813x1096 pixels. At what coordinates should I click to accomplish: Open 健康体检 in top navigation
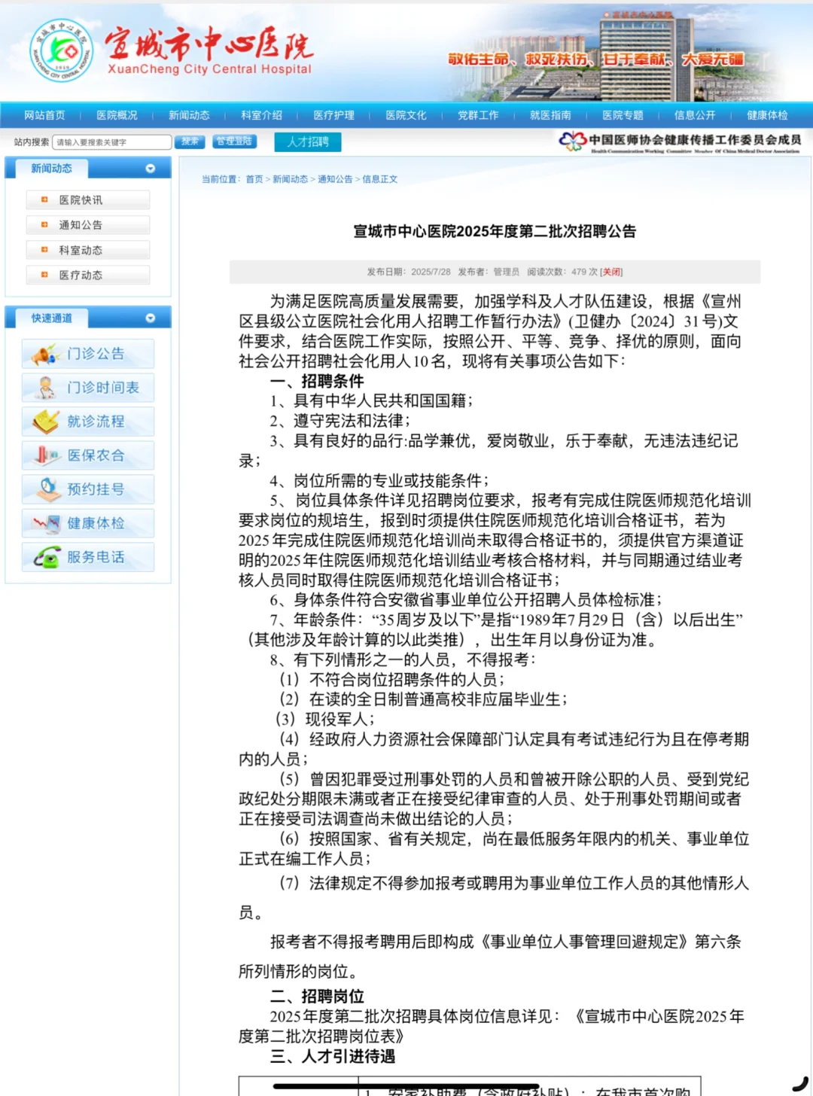(767, 115)
